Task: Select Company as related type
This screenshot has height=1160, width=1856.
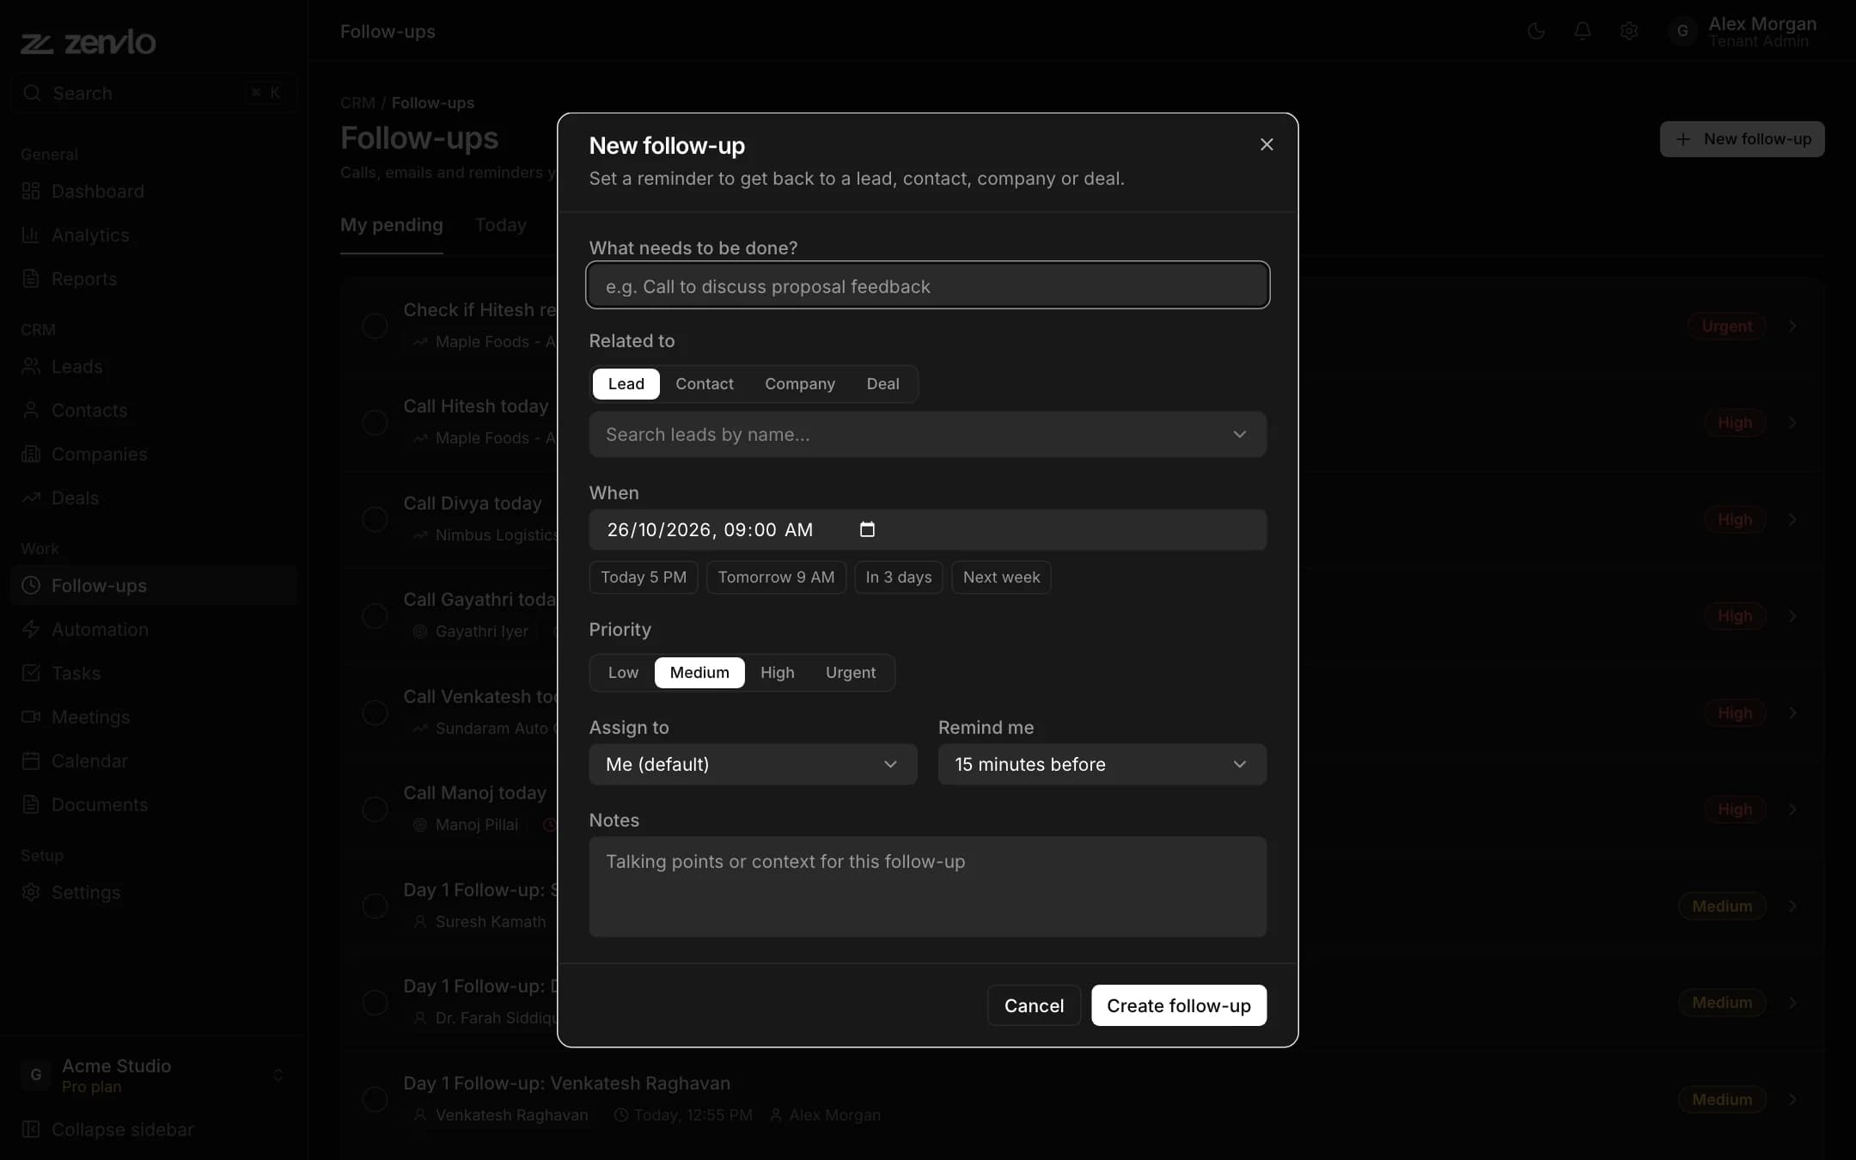Action: 800,383
